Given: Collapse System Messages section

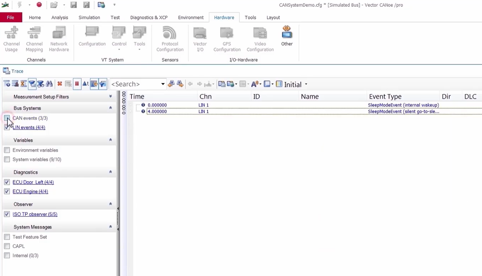Looking at the screenshot, I should 111,227.
